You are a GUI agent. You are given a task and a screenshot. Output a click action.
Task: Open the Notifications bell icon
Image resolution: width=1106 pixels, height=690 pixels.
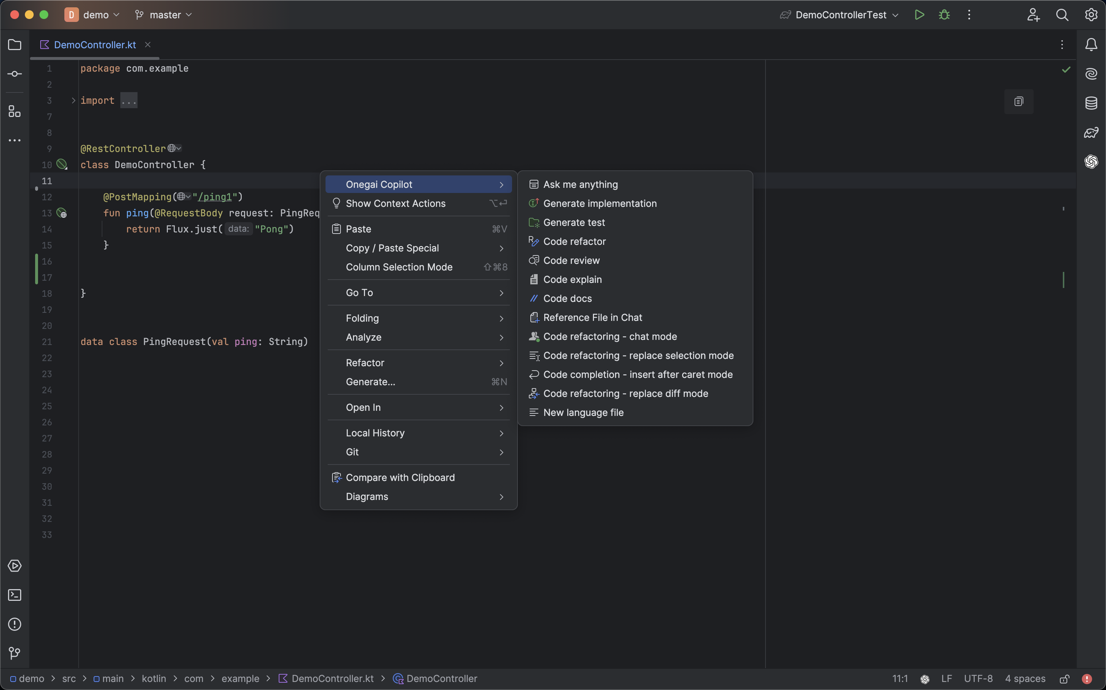point(1091,45)
